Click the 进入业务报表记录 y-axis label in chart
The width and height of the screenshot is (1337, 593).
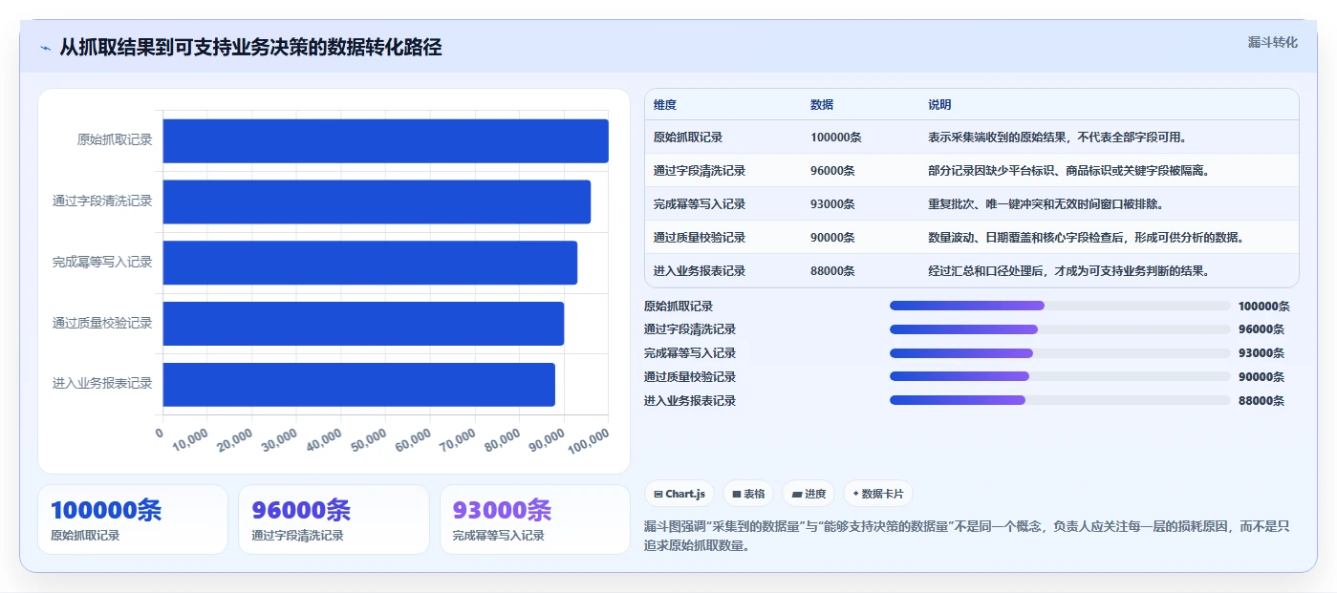click(102, 385)
